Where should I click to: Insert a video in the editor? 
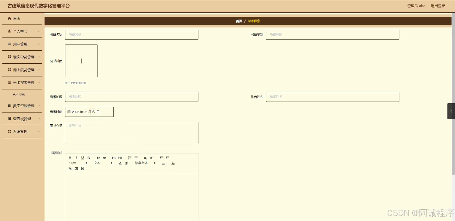82,169
